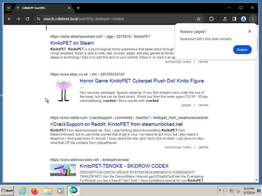Reload the search results page

coord(28,19)
